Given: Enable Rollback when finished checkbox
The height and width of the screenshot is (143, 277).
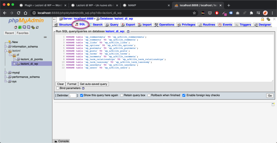Looking at the screenshot, I should pyautogui.click(x=149, y=95).
